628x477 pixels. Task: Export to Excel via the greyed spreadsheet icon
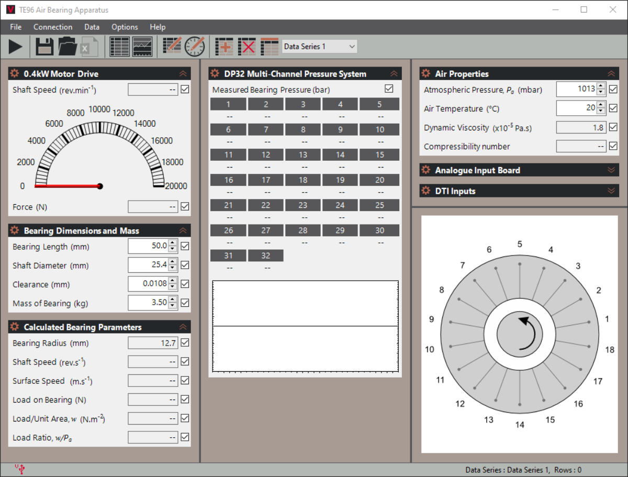click(x=89, y=47)
